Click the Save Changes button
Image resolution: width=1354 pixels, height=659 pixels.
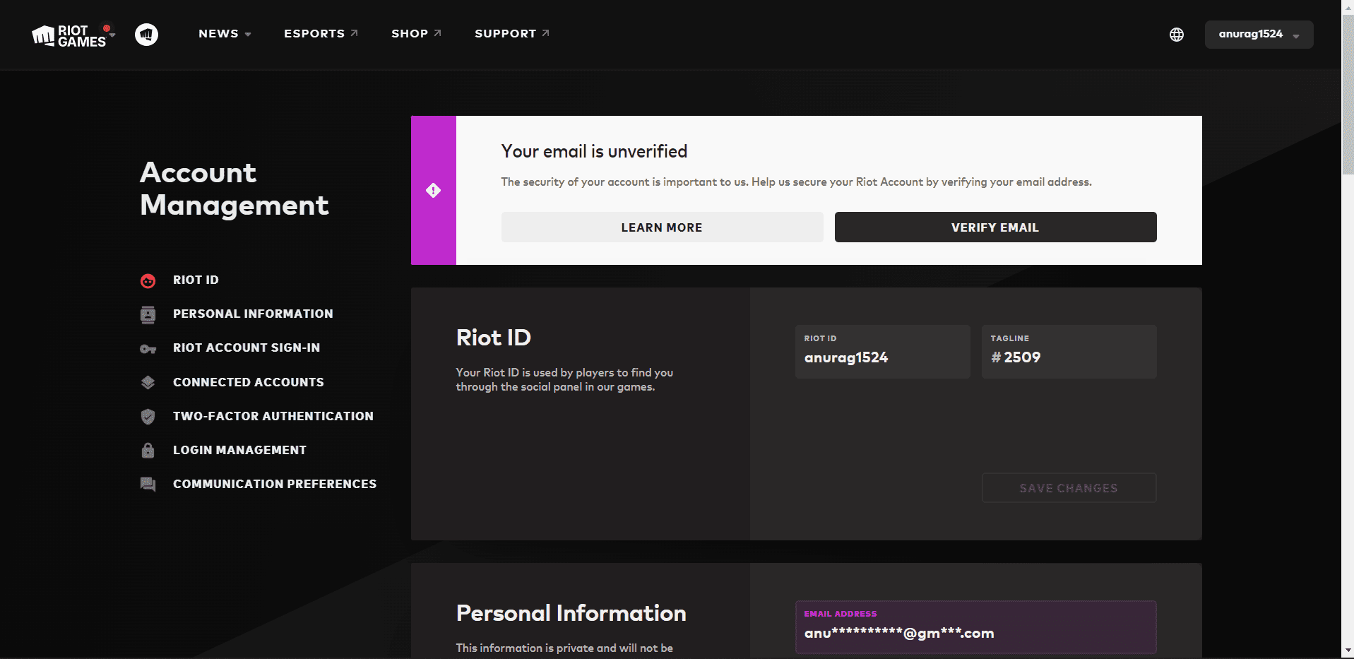click(1068, 488)
